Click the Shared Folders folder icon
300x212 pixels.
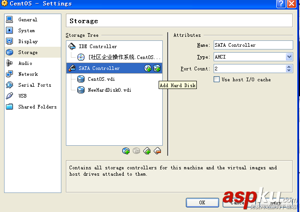tap(10, 107)
